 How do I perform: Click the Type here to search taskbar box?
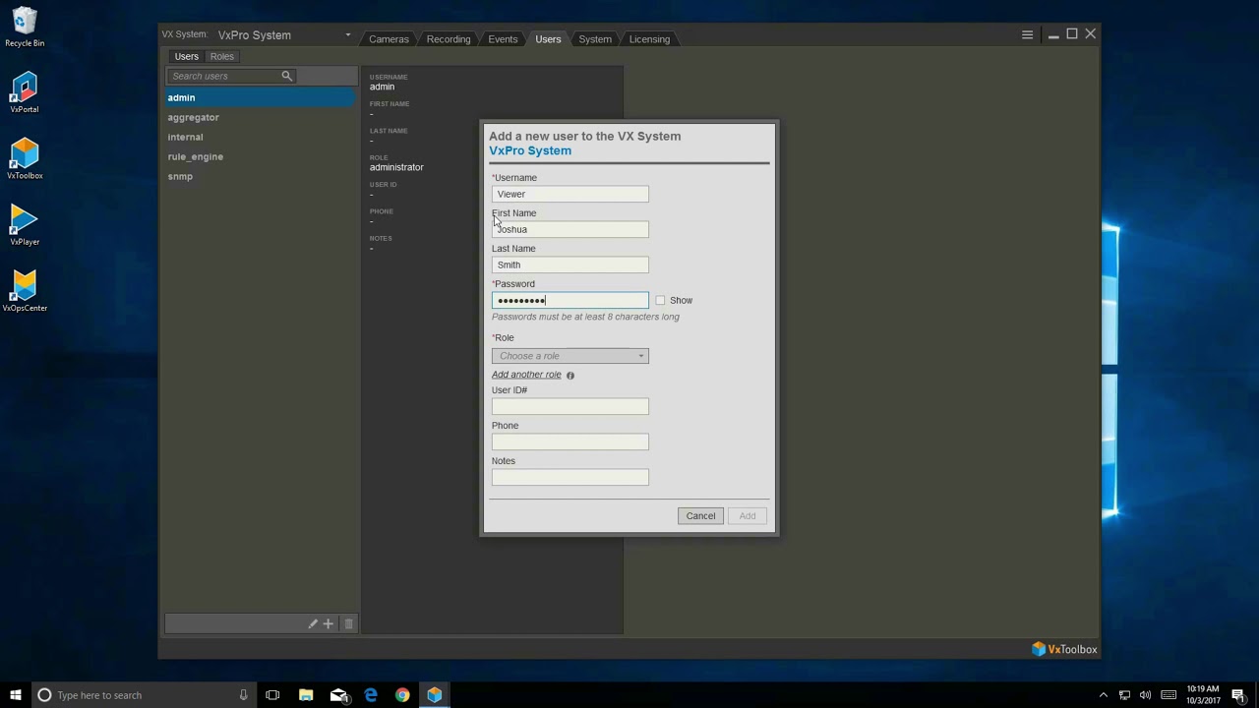point(143,695)
